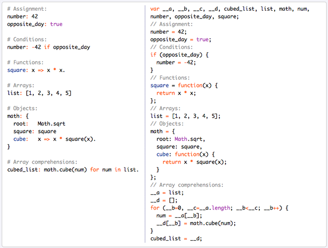The width and height of the screenshot is (328, 248).
Task: Click the line "number: -42 if opposite_day"
Action: (49, 47)
